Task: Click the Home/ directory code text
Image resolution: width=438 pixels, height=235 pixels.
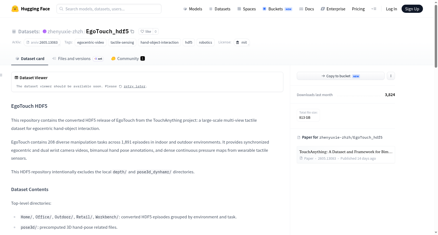Action: tap(27, 217)
